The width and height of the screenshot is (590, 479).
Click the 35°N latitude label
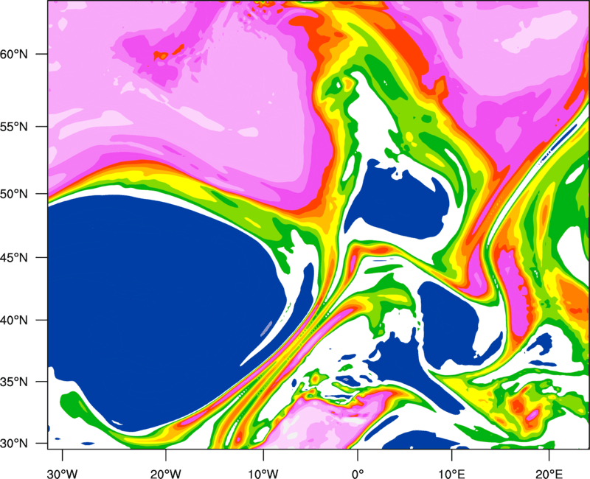pos(14,382)
